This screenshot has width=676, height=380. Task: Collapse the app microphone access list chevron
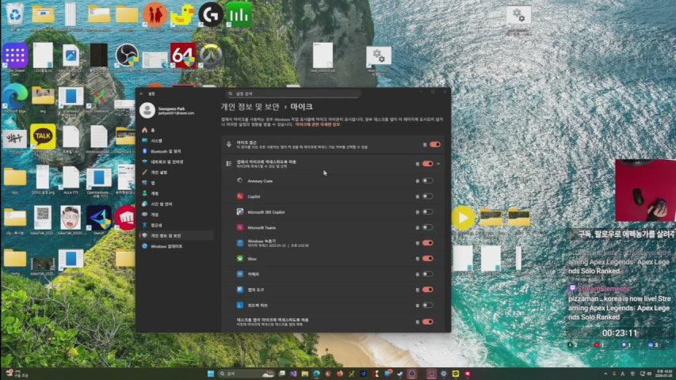[x=438, y=164]
